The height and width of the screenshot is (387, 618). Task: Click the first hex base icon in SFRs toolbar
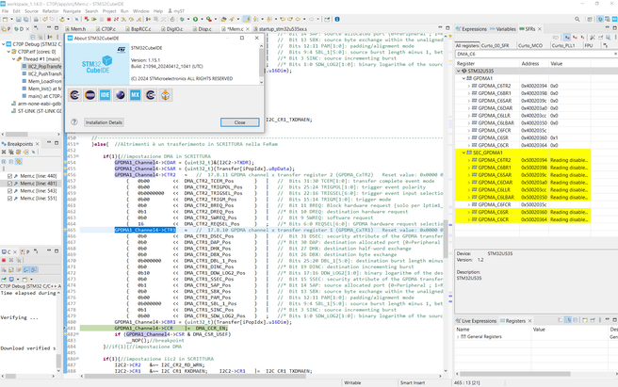(x=567, y=38)
